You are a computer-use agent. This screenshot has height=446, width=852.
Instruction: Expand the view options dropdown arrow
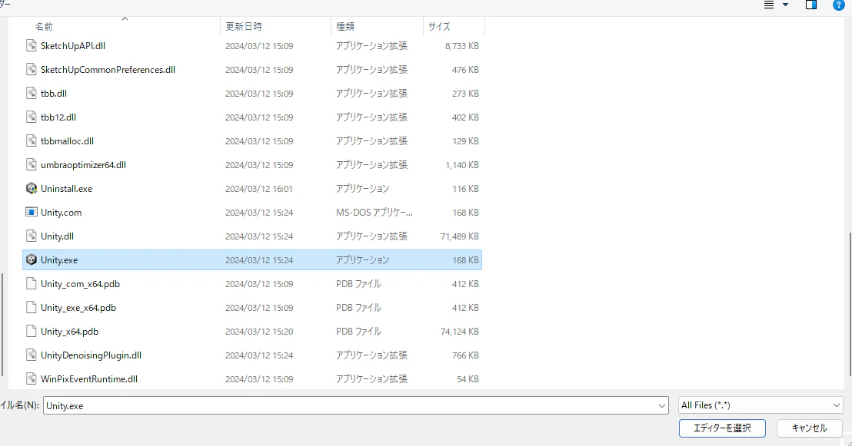click(785, 5)
